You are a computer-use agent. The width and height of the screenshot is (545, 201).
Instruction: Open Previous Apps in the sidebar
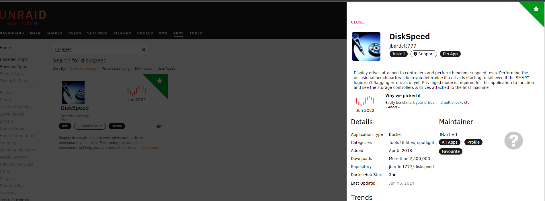[x=13, y=67]
